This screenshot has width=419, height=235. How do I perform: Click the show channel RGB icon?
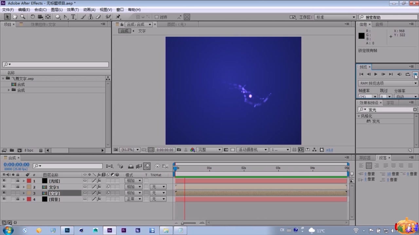tap(192, 150)
